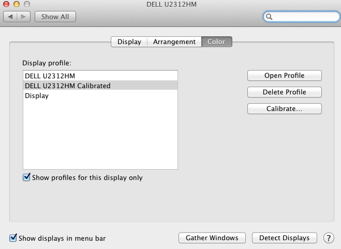Click Show All button

55,17
